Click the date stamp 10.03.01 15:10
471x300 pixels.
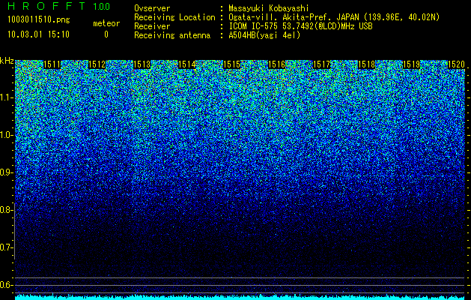[38, 34]
